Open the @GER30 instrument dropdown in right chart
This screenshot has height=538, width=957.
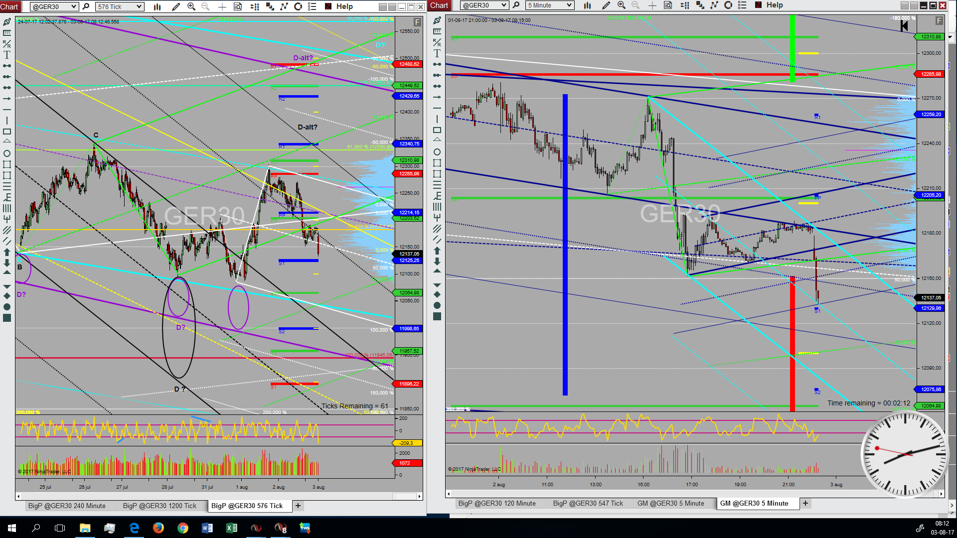tap(484, 5)
